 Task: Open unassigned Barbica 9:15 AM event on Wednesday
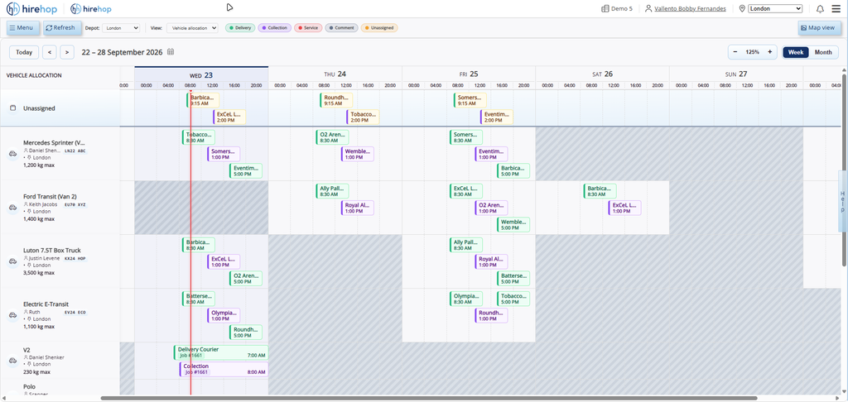204,101
